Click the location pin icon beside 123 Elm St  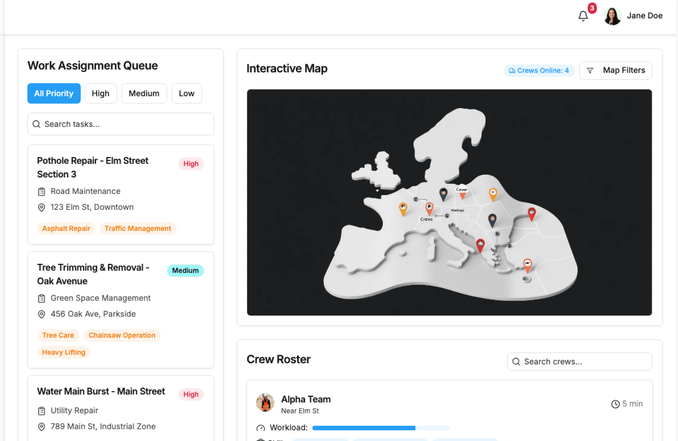pyautogui.click(x=41, y=207)
